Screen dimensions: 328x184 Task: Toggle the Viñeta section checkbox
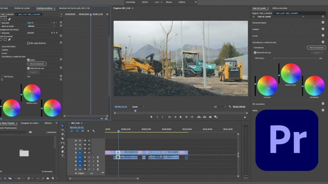tap(323, 110)
